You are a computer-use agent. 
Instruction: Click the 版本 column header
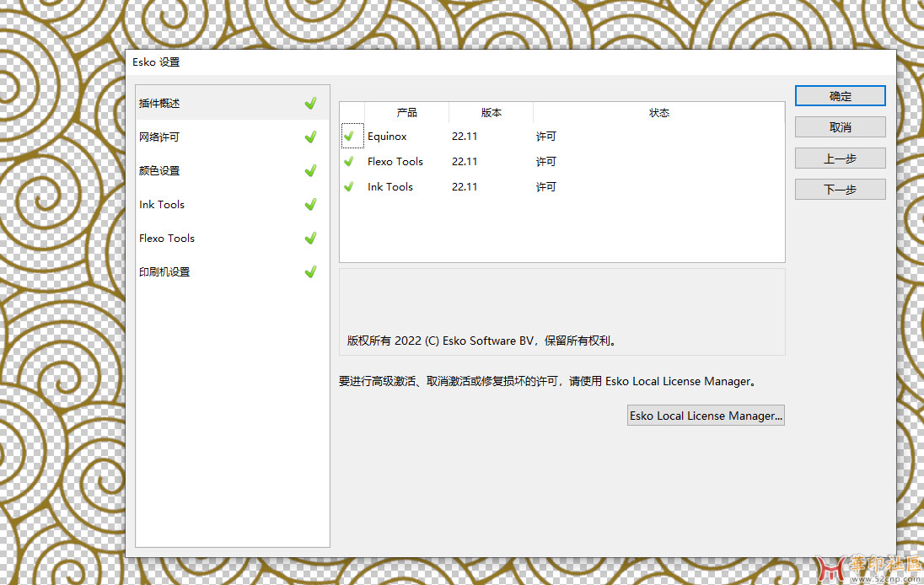[x=491, y=112]
